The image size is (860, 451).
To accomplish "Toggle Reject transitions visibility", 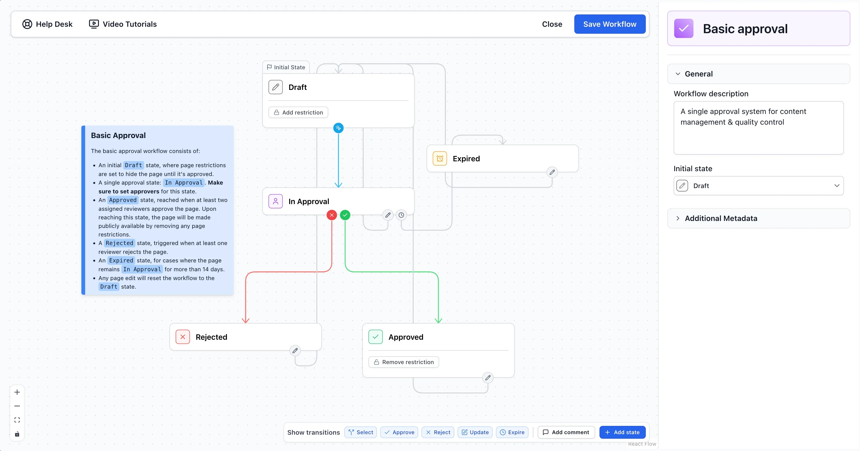I will (x=438, y=432).
